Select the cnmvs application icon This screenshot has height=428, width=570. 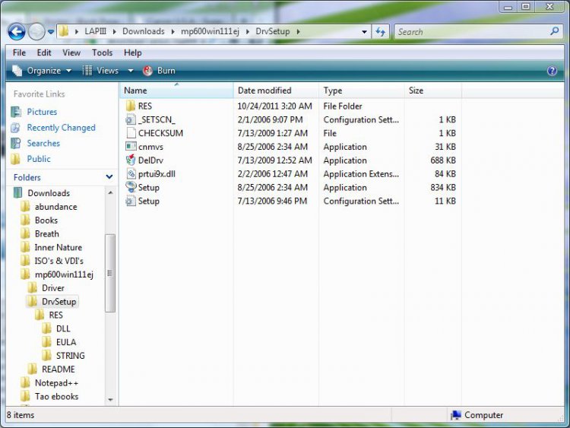click(131, 147)
